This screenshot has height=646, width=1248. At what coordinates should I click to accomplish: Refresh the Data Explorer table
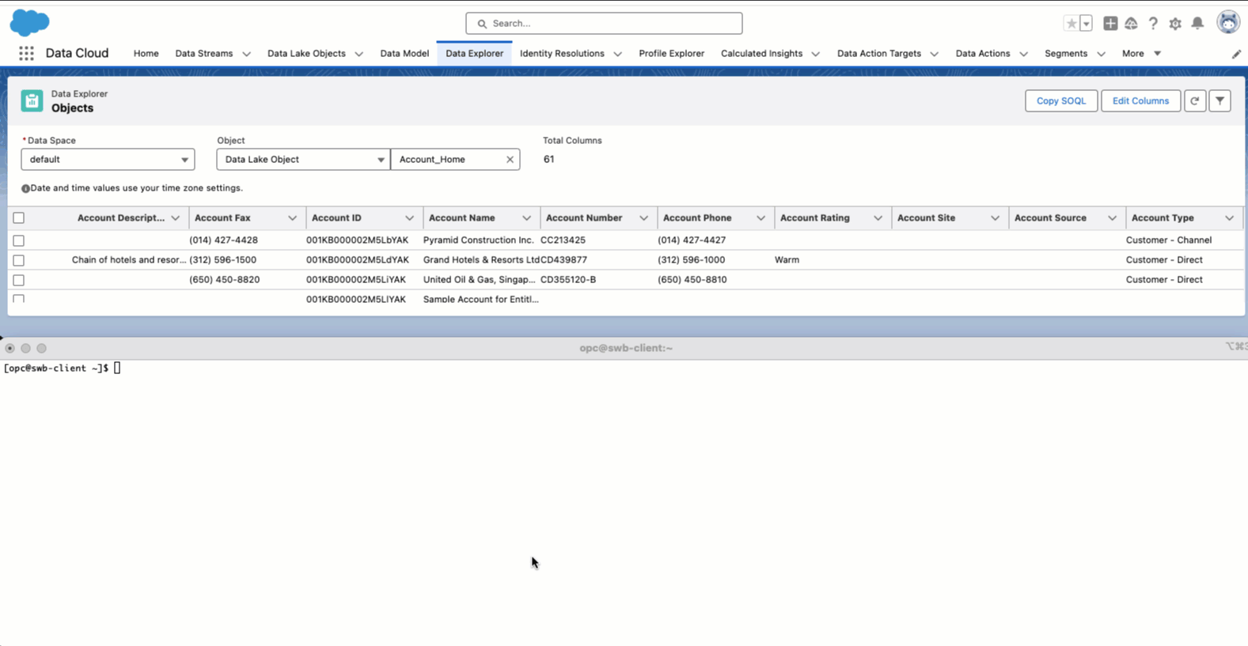pyautogui.click(x=1195, y=100)
